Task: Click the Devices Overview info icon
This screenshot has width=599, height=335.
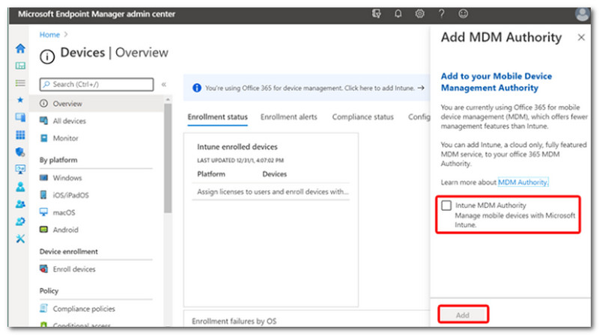Action: (x=47, y=58)
